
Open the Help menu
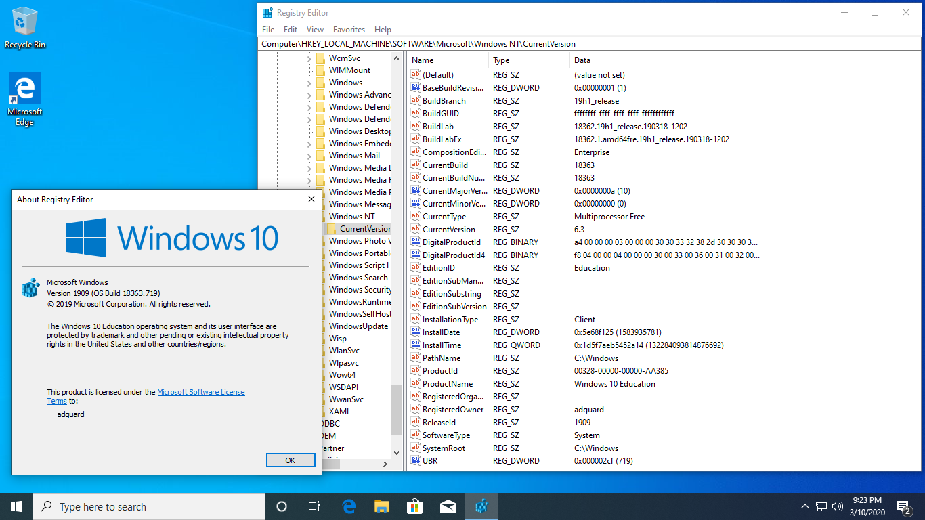coord(383,30)
